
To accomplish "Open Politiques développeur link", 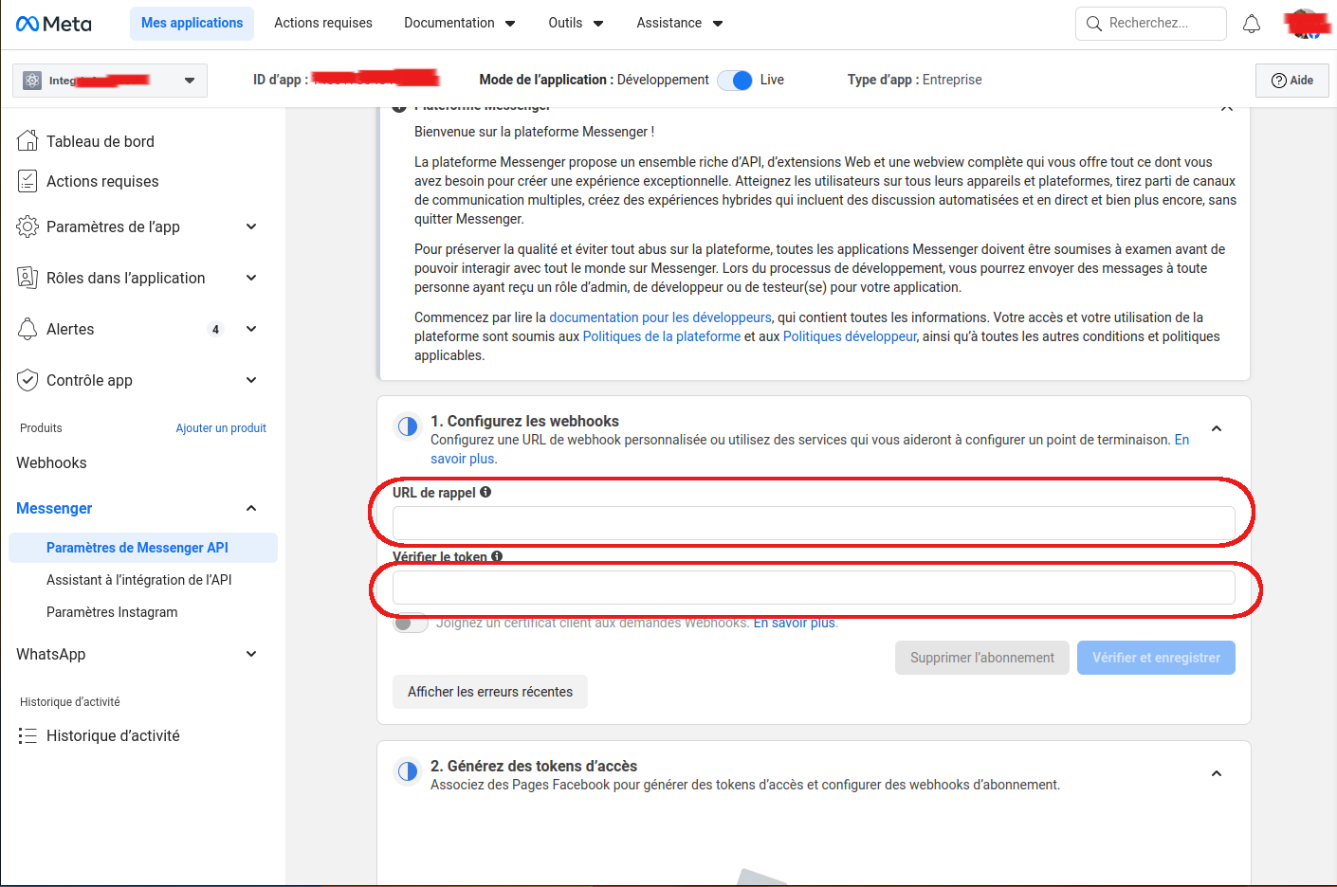I will coord(850,336).
